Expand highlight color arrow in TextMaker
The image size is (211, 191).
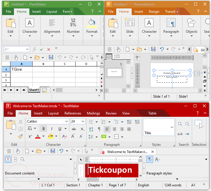click(x=56, y=137)
